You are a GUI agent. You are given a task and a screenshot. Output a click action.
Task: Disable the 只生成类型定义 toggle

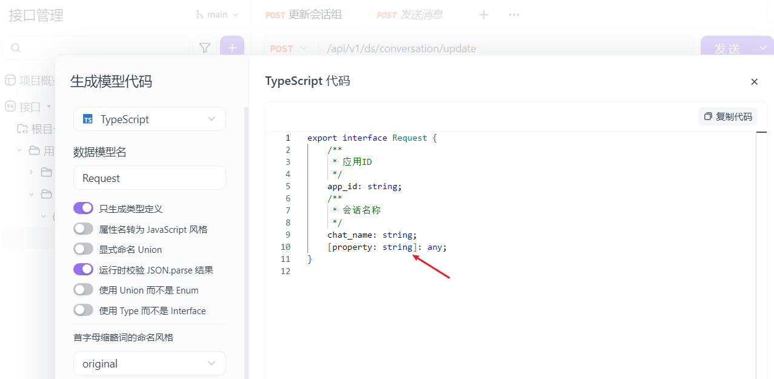pos(83,207)
